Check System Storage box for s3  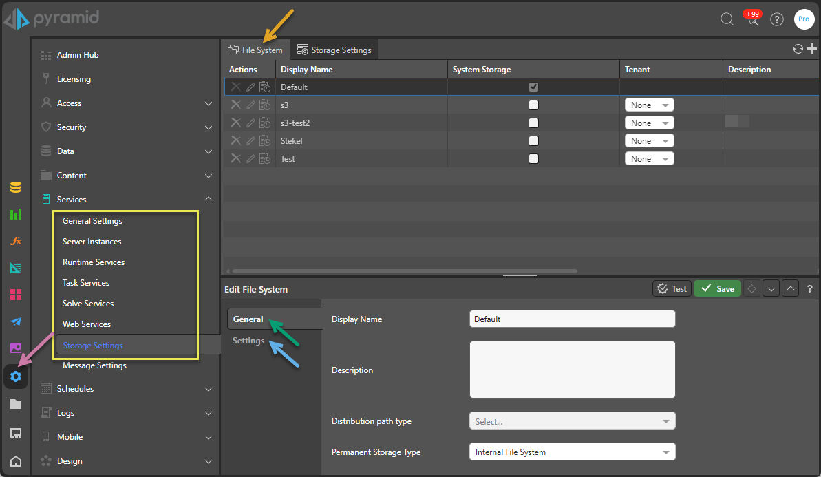tap(533, 105)
